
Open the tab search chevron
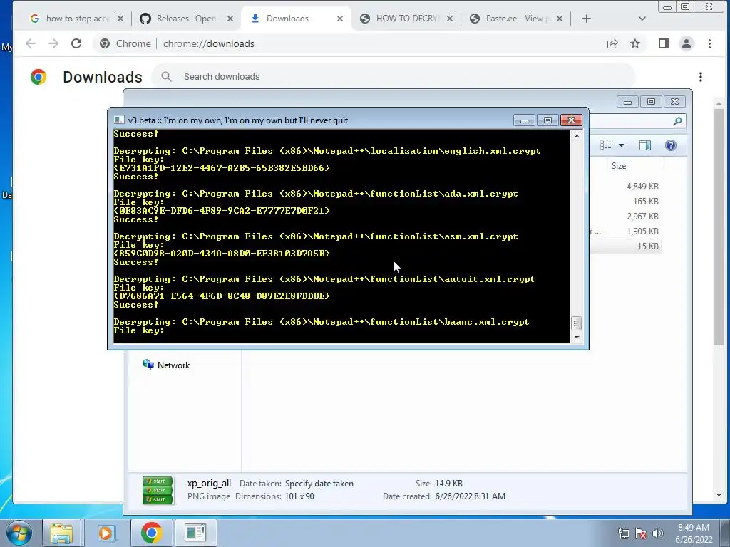click(x=642, y=19)
